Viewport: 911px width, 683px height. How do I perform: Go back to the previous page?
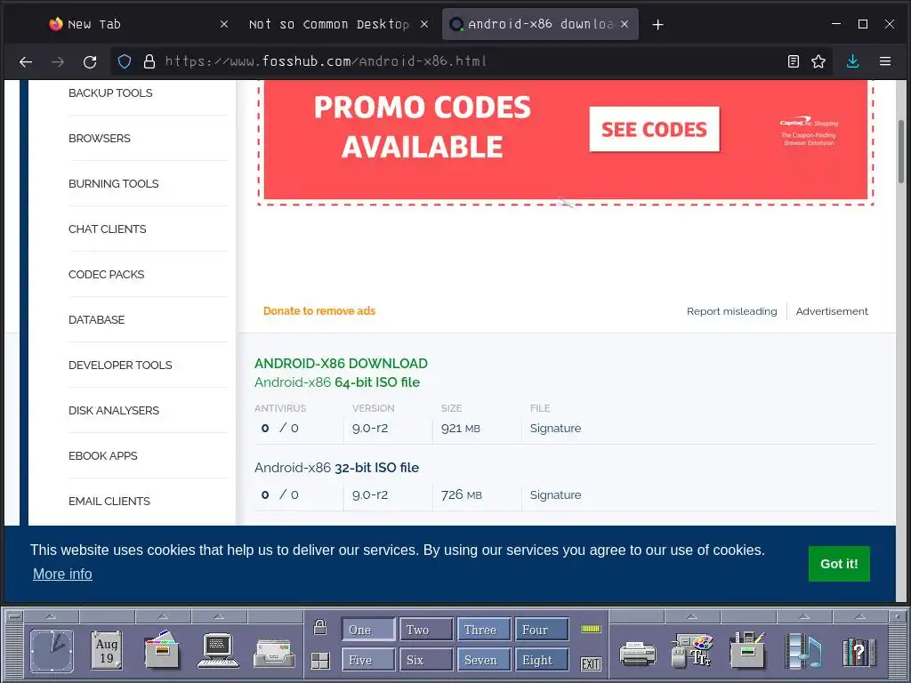(26, 61)
